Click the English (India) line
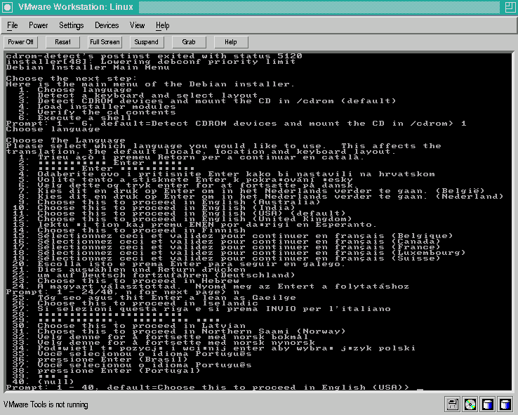Screen dimensions: 518x415 [154, 208]
